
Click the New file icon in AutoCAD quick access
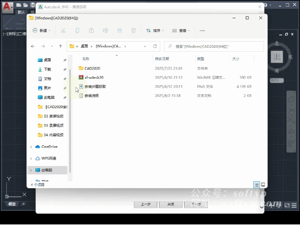[x=19, y=5]
